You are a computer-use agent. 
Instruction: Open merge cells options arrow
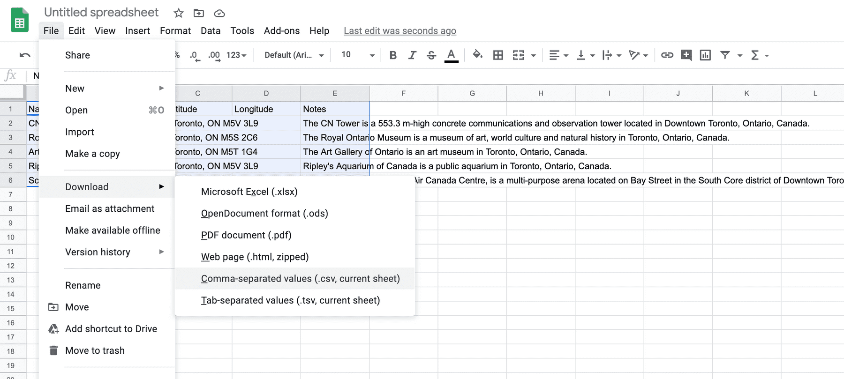(x=533, y=56)
